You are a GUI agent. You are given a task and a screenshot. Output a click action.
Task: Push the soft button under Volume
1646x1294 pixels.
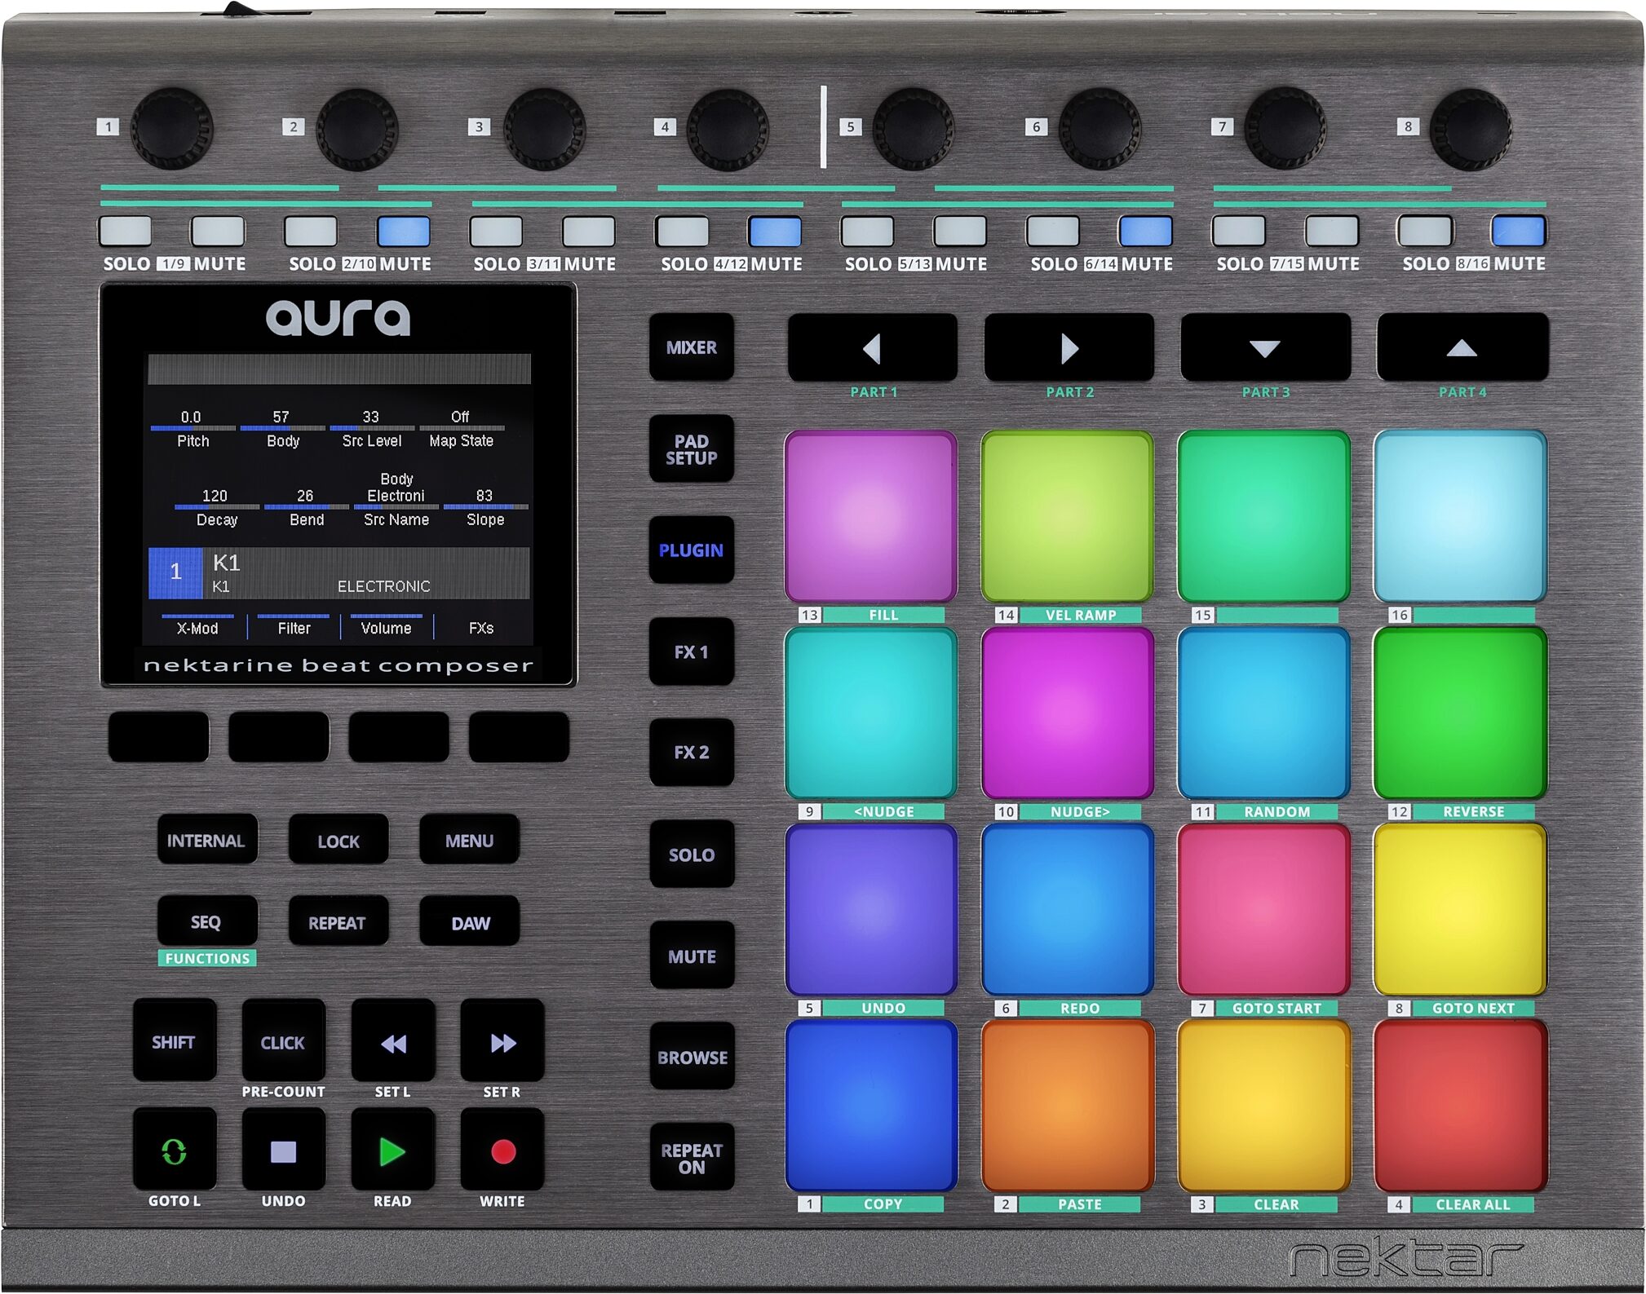(399, 737)
